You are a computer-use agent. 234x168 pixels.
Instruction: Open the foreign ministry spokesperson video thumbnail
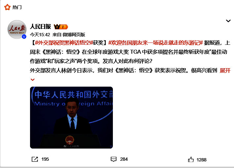[71, 118]
